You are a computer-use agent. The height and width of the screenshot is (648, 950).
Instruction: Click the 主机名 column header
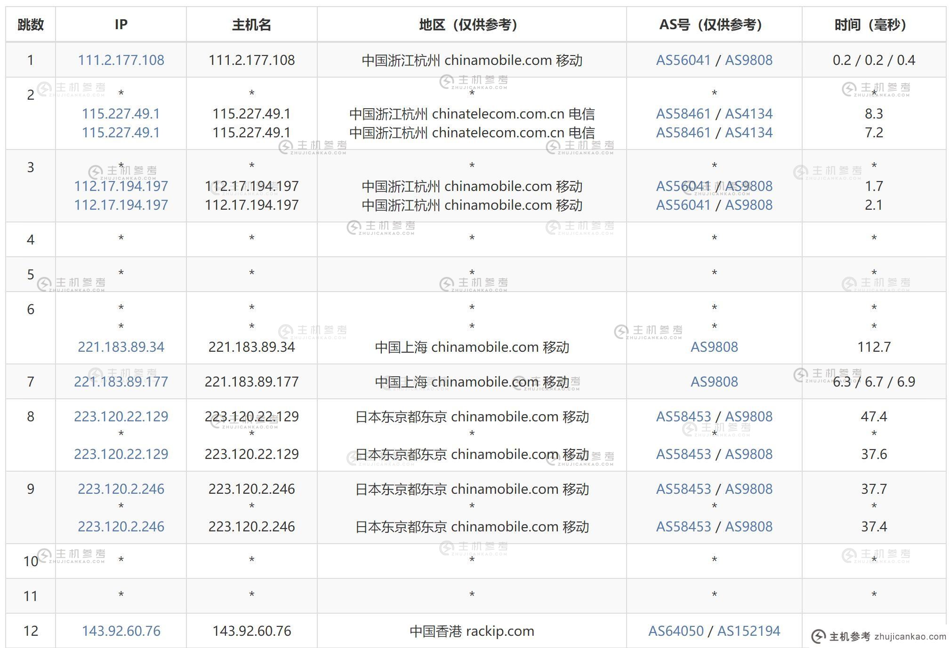(x=251, y=24)
